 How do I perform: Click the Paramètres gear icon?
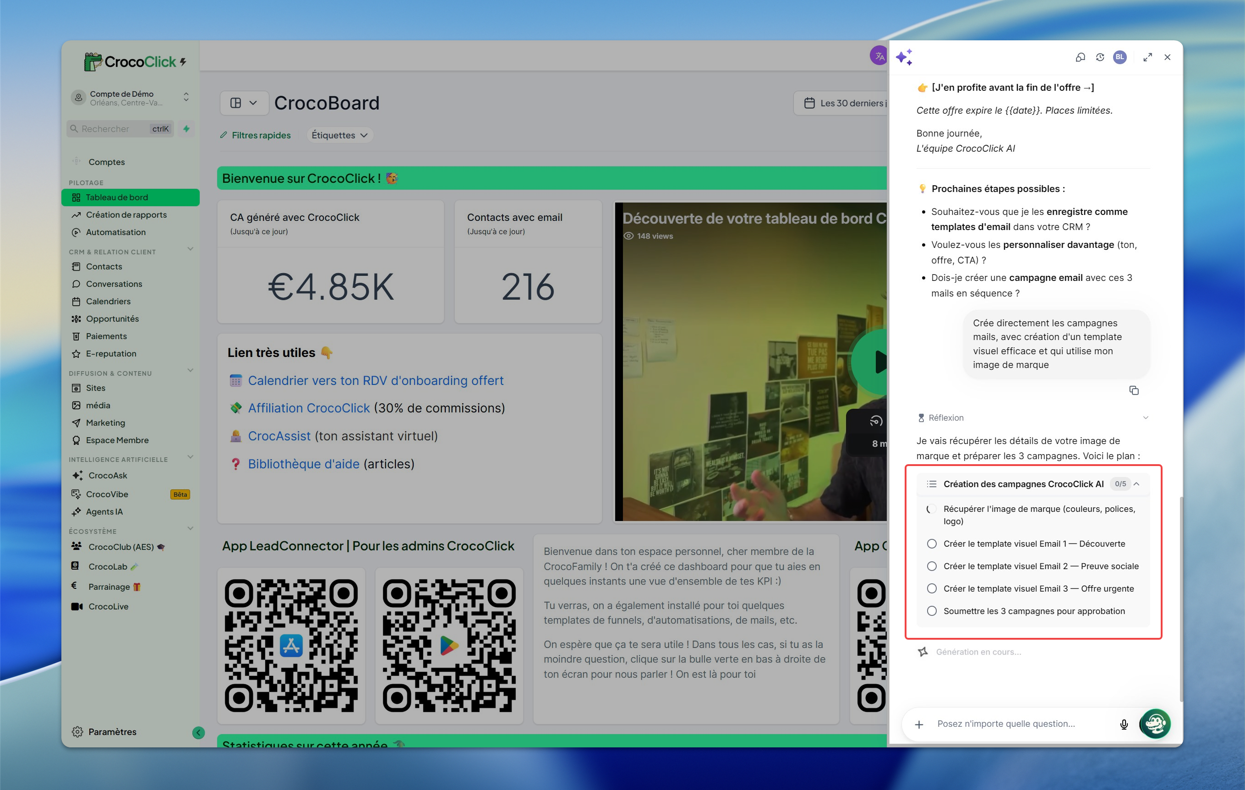click(x=77, y=731)
